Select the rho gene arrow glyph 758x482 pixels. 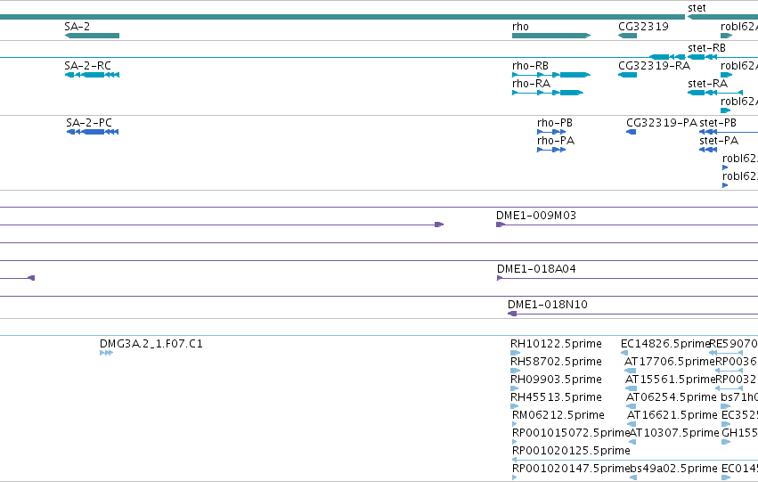click(x=551, y=36)
